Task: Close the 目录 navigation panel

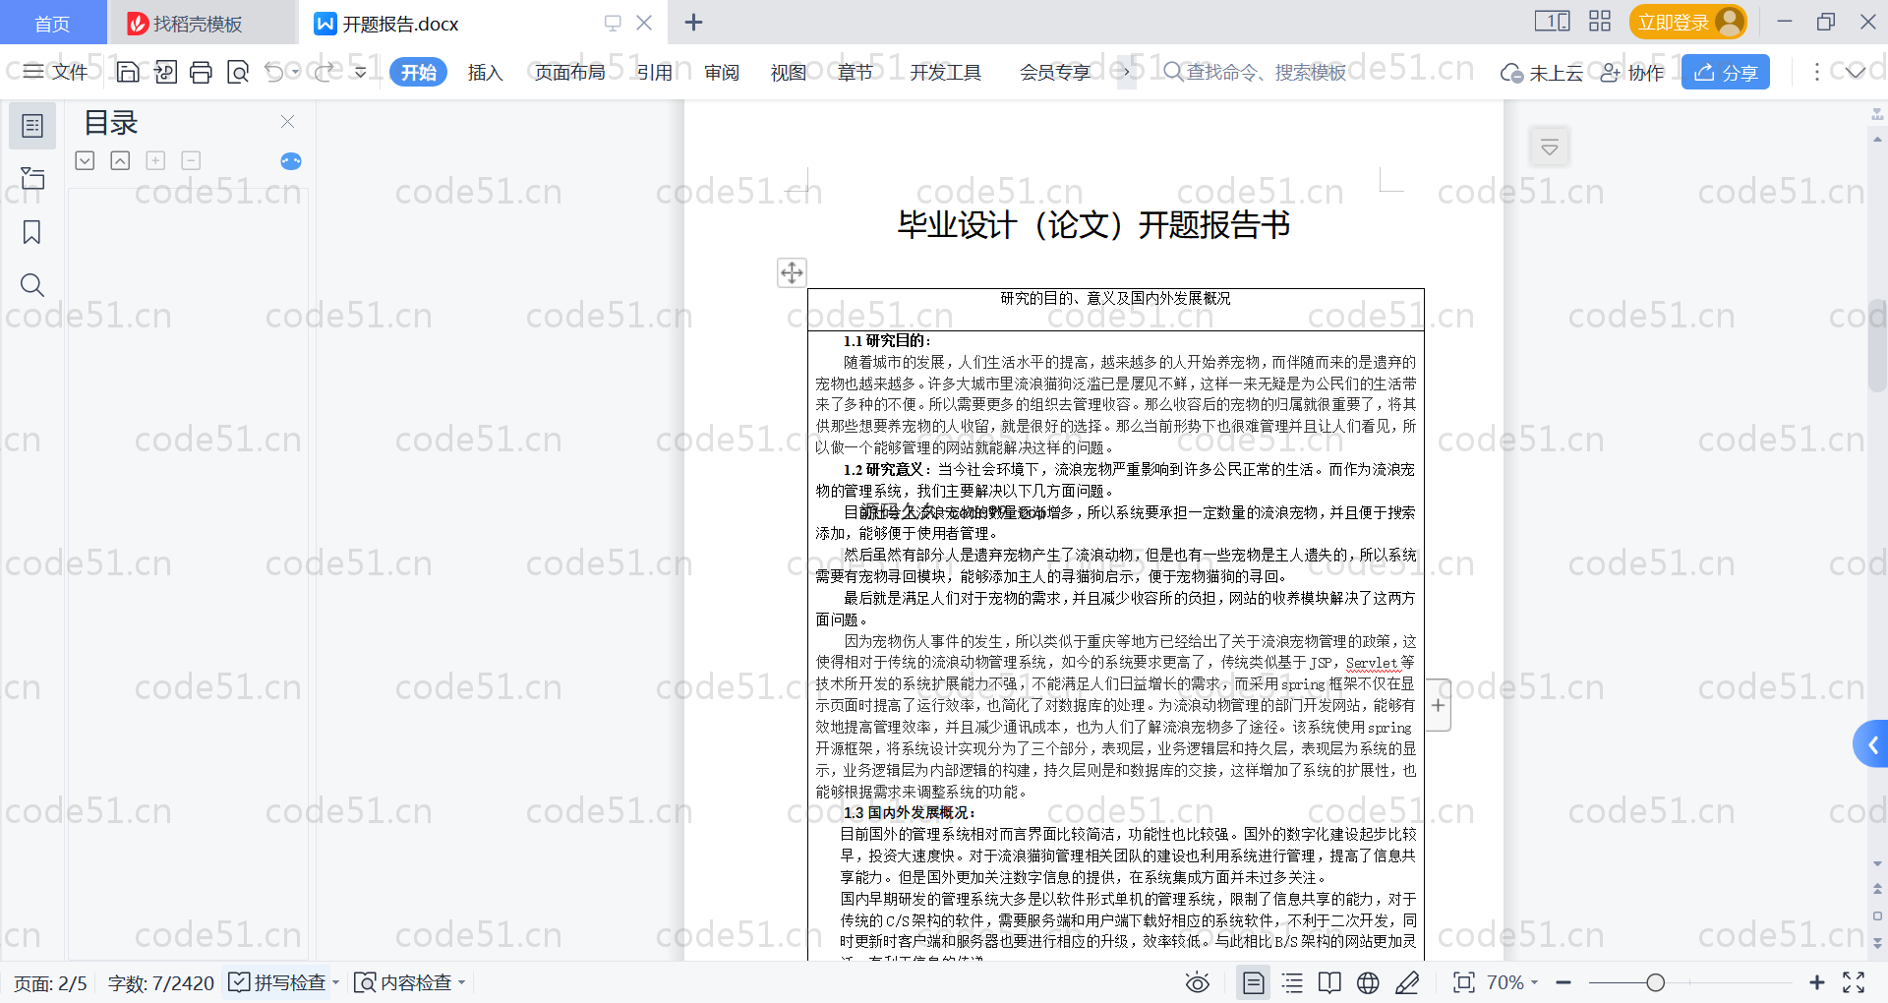Action: pyautogui.click(x=287, y=121)
